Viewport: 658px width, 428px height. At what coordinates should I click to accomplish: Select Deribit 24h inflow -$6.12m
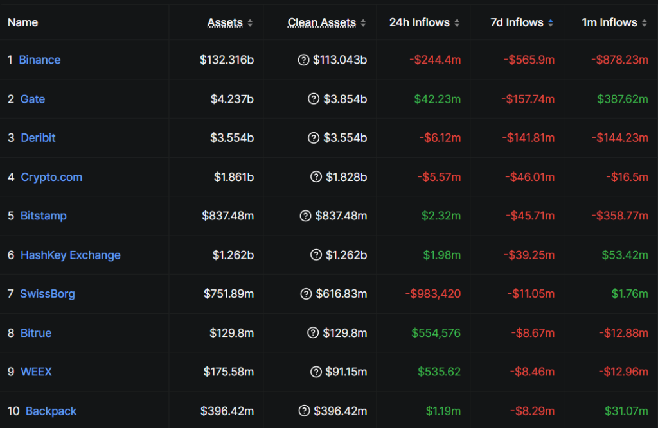440,138
